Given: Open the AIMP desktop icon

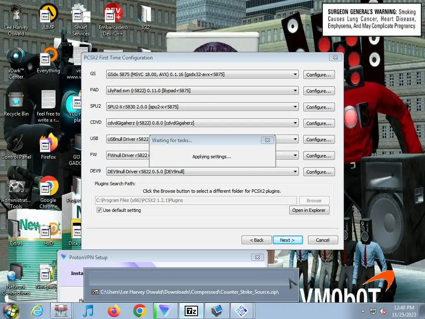Looking at the screenshot, I should point(48,17).
